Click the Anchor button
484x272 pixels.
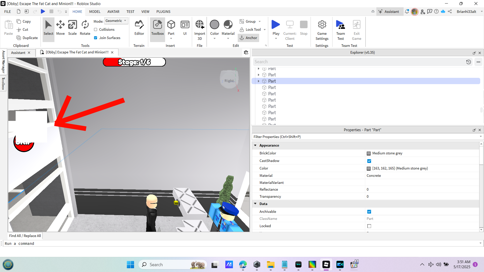click(x=248, y=38)
